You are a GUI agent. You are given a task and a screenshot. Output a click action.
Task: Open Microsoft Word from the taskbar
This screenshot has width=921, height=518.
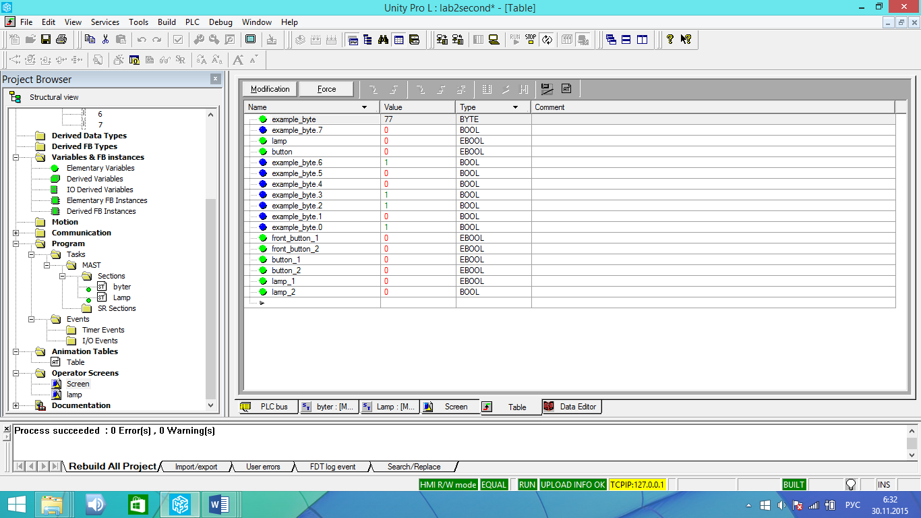click(219, 504)
